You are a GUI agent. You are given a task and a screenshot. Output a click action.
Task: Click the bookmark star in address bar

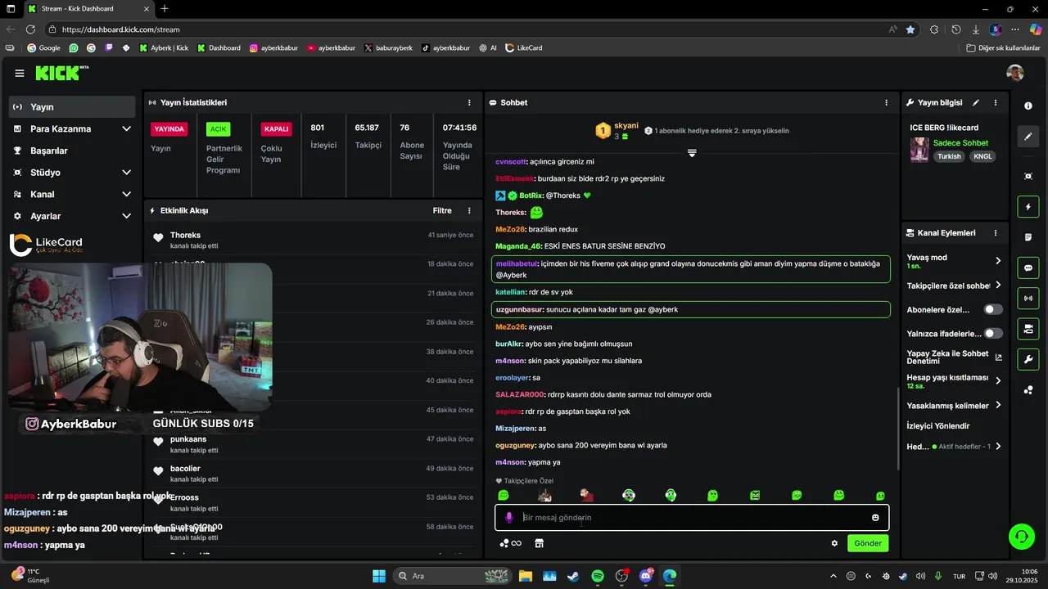[x=910, y=29]
